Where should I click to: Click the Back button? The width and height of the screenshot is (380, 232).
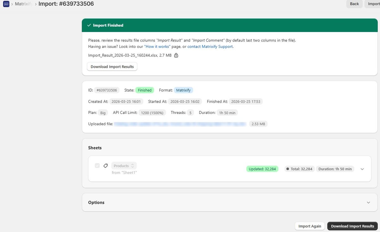[x=354, y=4]
